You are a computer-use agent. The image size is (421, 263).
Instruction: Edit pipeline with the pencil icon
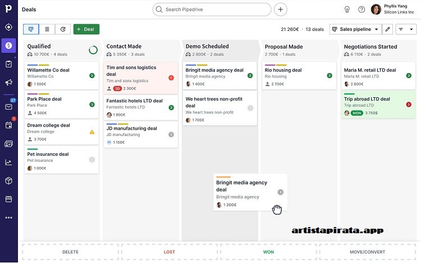[387, 29]
